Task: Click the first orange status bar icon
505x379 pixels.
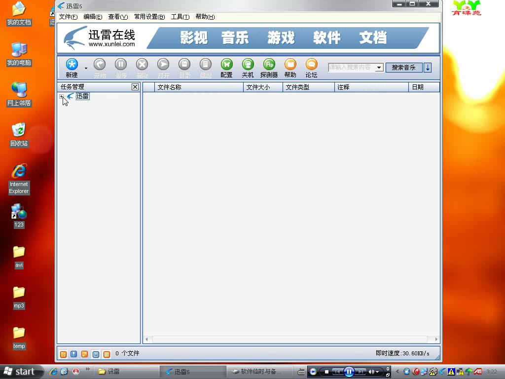Action: point(63,354)
